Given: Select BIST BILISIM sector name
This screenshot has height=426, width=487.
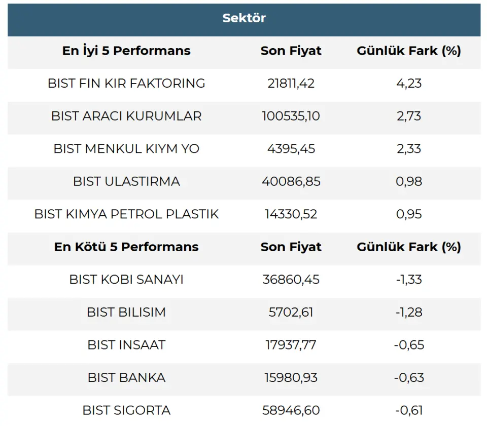Looking at the screenshot, I should pyautogui.click(x=126, y=312).
